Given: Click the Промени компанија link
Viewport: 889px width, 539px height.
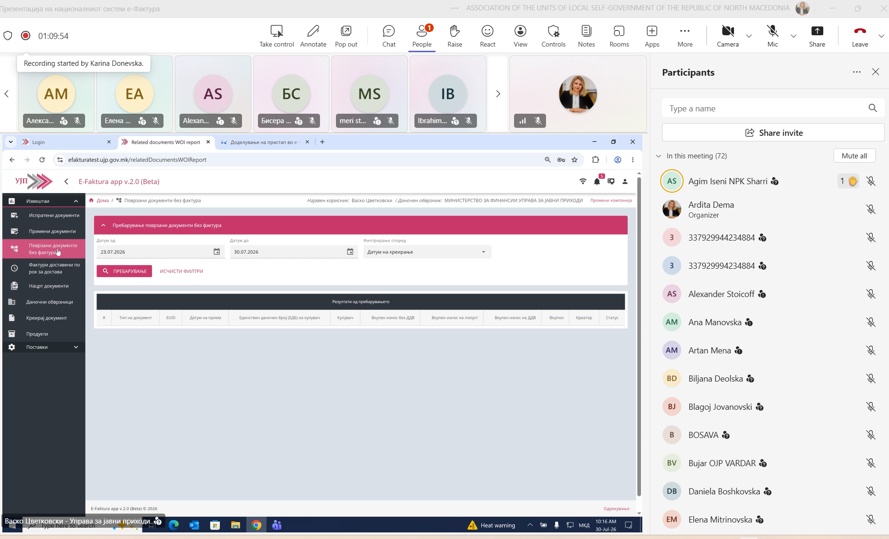Looking at the screenshot, I should click(x=611, y=200).
